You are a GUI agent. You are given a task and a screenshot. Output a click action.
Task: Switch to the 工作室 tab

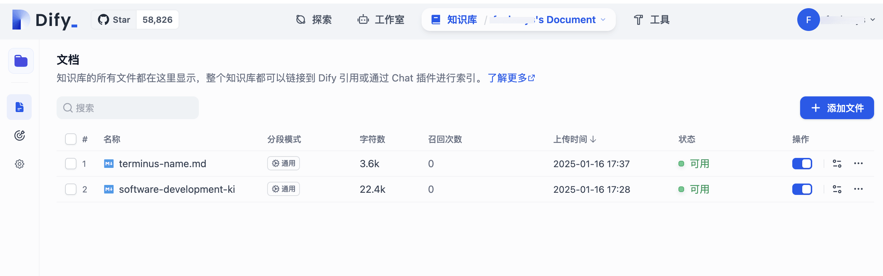point(381,20)
